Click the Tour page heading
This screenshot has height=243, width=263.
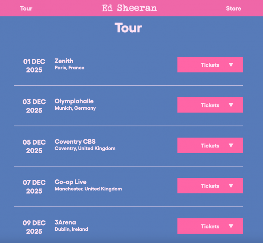[x=128, y=28]
